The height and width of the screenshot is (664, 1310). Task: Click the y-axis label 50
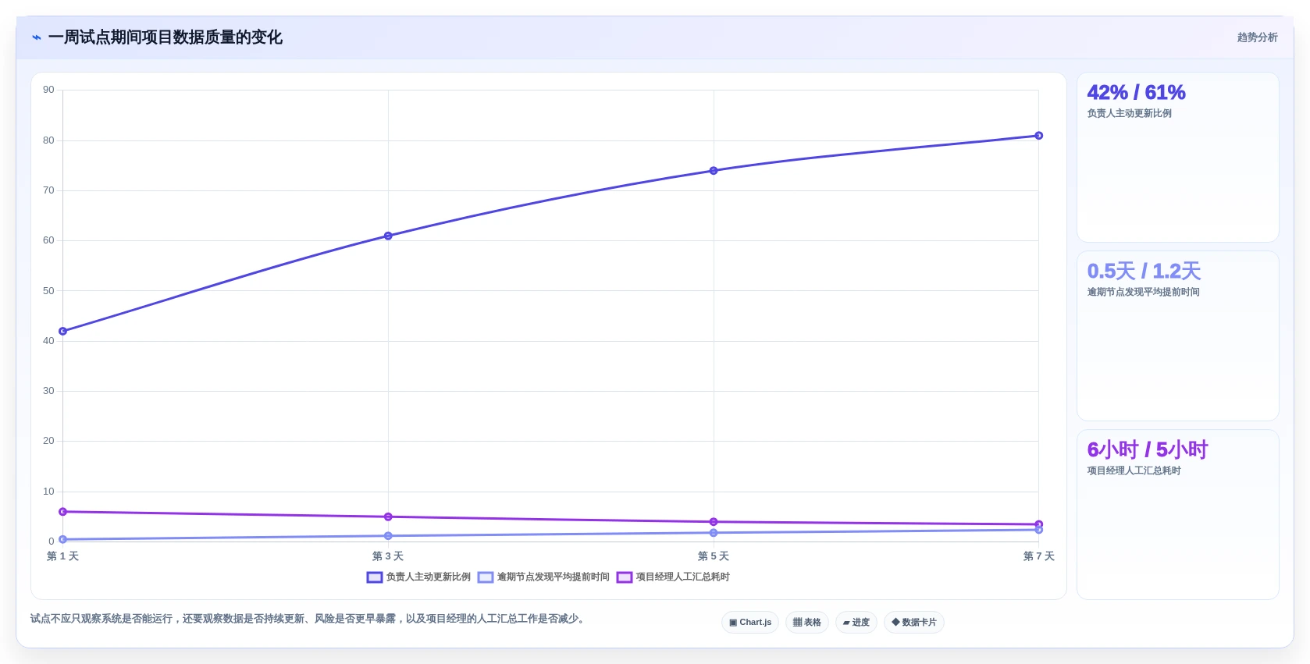48,291
